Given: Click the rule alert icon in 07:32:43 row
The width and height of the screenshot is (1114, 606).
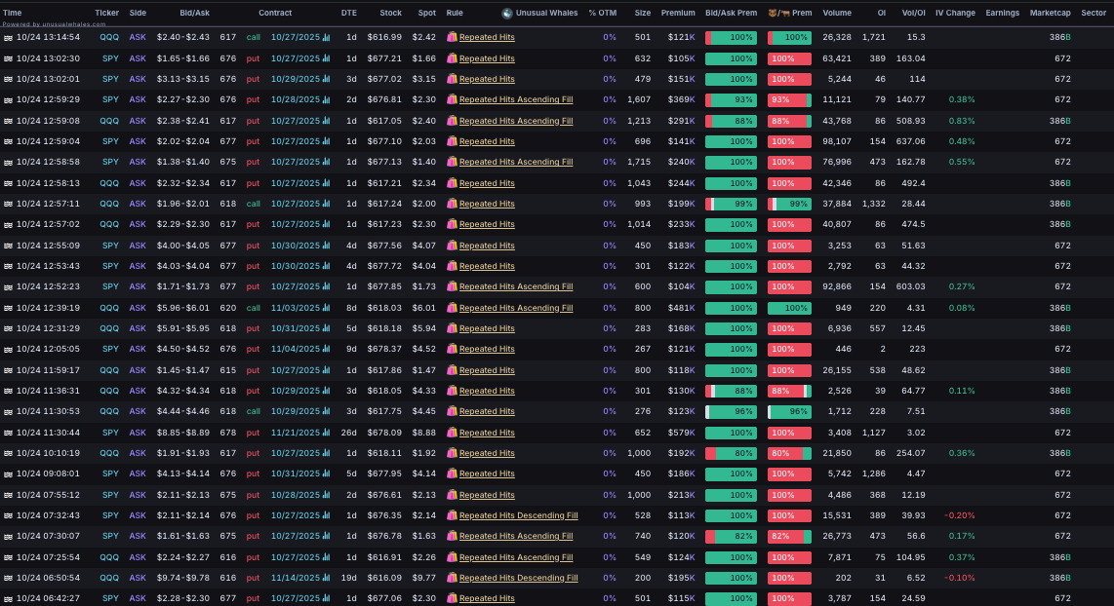Looking at the screenshot, I should [x=452, y=515].
